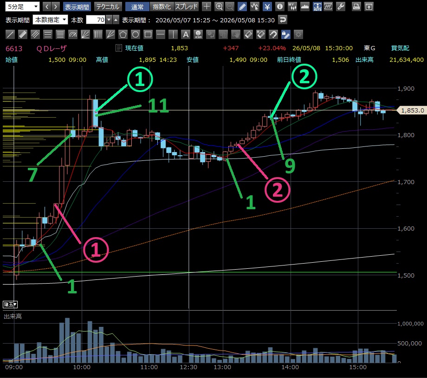427x378 pixels.
Task: Toggle the AUTO scale button
Action: (x=317, y=7)
